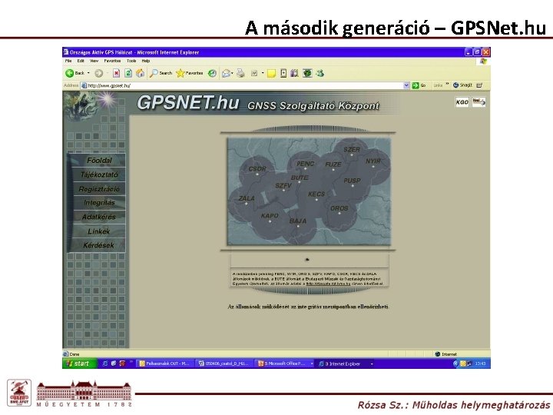Open the File menu

[68, 61]
